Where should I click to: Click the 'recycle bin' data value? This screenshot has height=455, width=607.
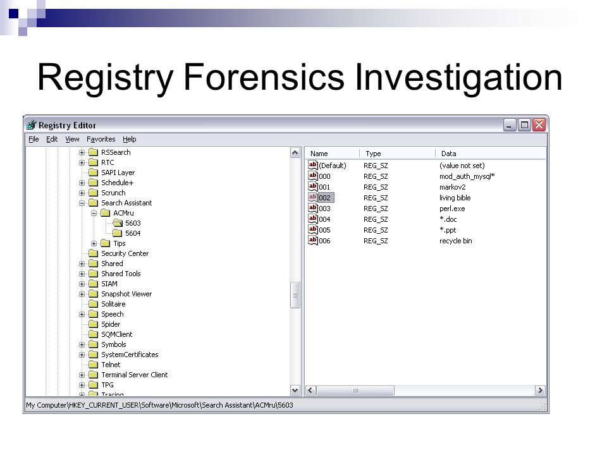[x=456, y=241]
